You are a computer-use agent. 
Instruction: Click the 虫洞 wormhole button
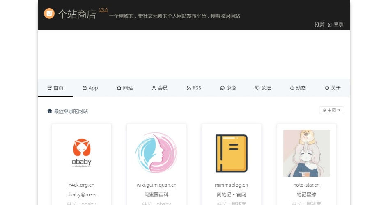point(331,110)
